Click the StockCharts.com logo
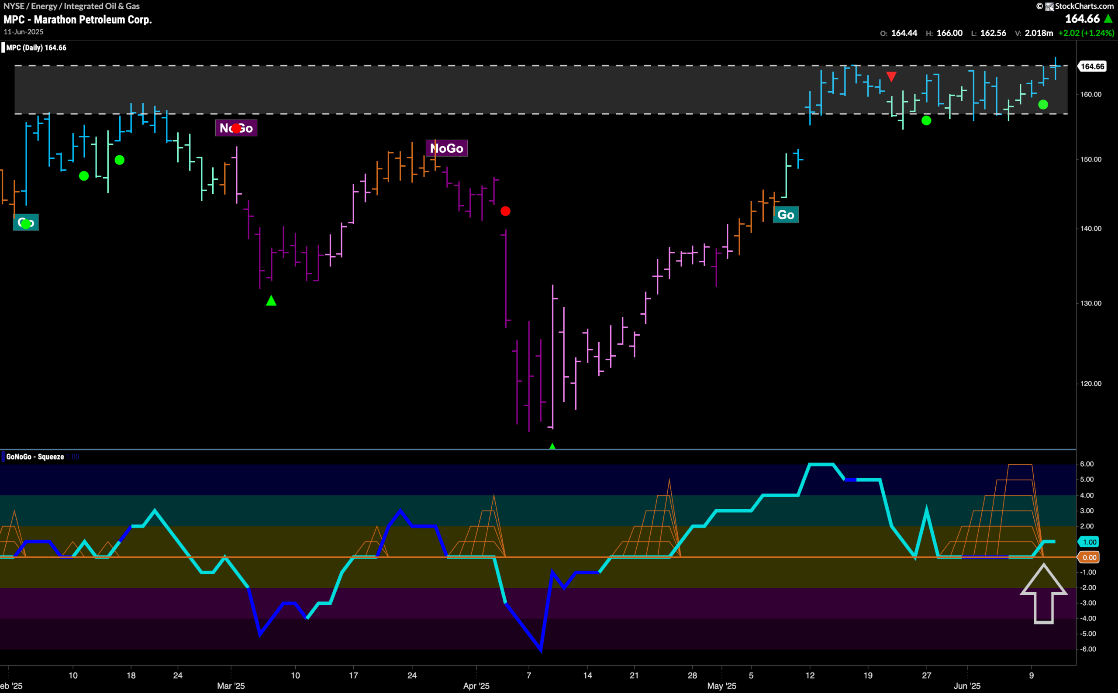 1075,6
